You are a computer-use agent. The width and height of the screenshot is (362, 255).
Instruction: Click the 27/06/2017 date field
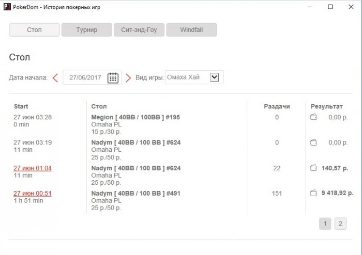pos(92,77)
